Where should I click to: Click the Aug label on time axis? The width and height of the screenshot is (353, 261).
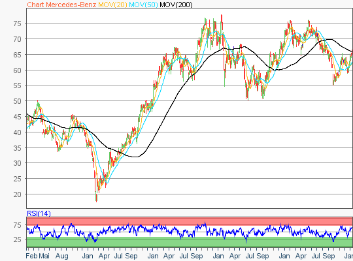(x=61, y=256)
